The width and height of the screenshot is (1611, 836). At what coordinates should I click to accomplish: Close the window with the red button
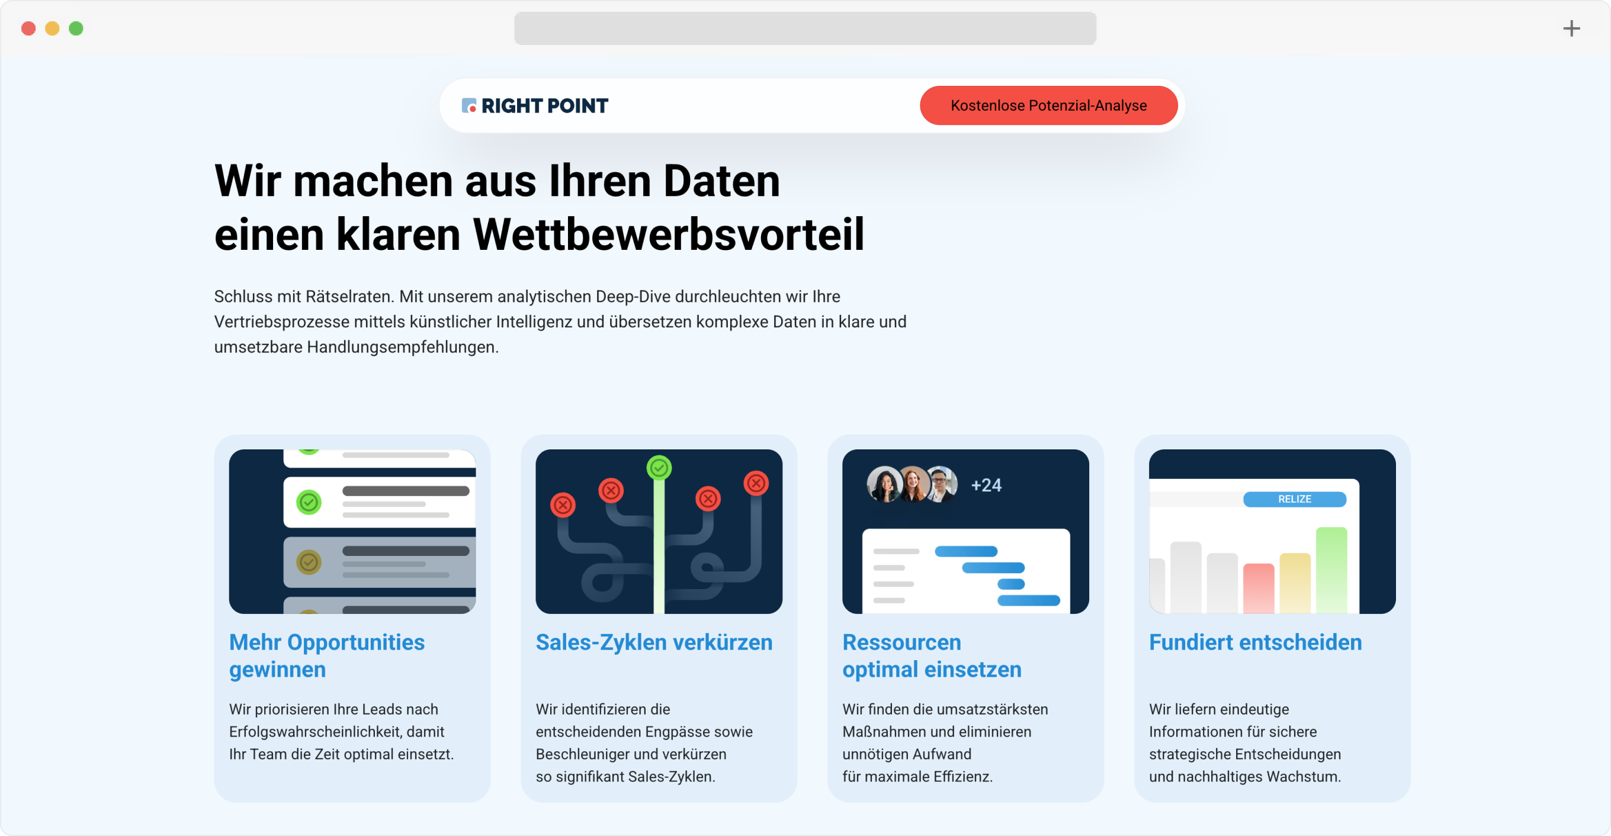(28, 28)
